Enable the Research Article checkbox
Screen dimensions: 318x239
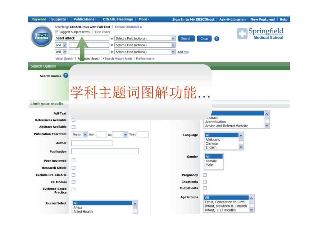(x=73, y=168)
